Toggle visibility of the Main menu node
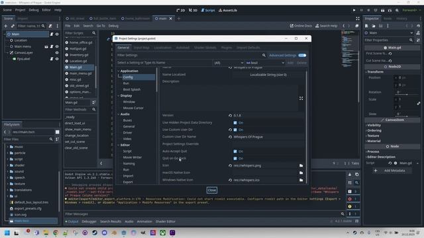424x238 pixels. pyautogui.click(x=57, y=46)
